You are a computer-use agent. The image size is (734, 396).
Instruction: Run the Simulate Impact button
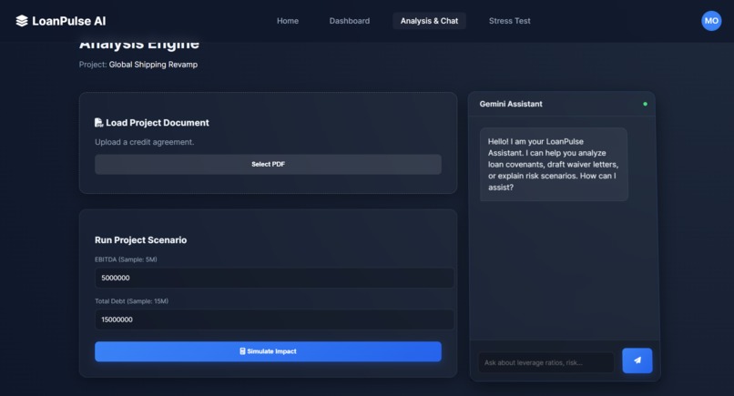click(x=268, y=351)
